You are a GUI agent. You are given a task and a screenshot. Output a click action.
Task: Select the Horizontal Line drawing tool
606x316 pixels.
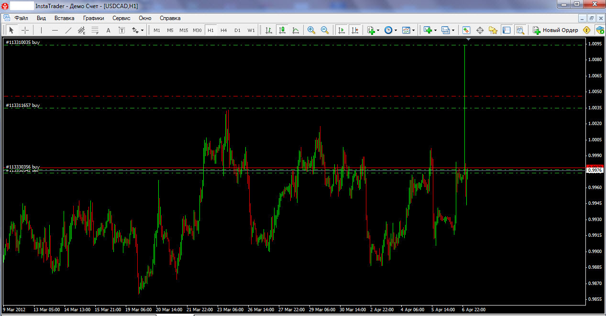[55, 30]
